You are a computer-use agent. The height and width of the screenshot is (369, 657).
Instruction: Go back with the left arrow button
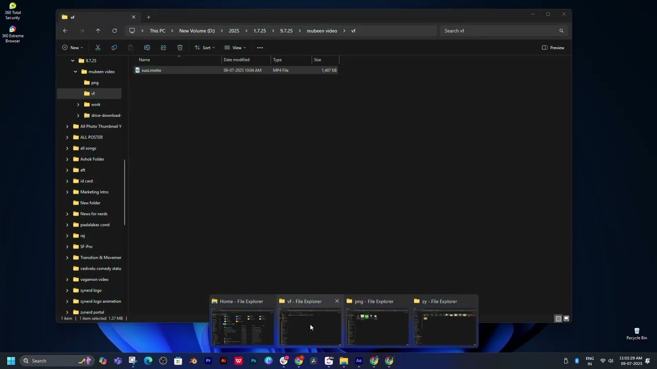click(x=65, y=31)
